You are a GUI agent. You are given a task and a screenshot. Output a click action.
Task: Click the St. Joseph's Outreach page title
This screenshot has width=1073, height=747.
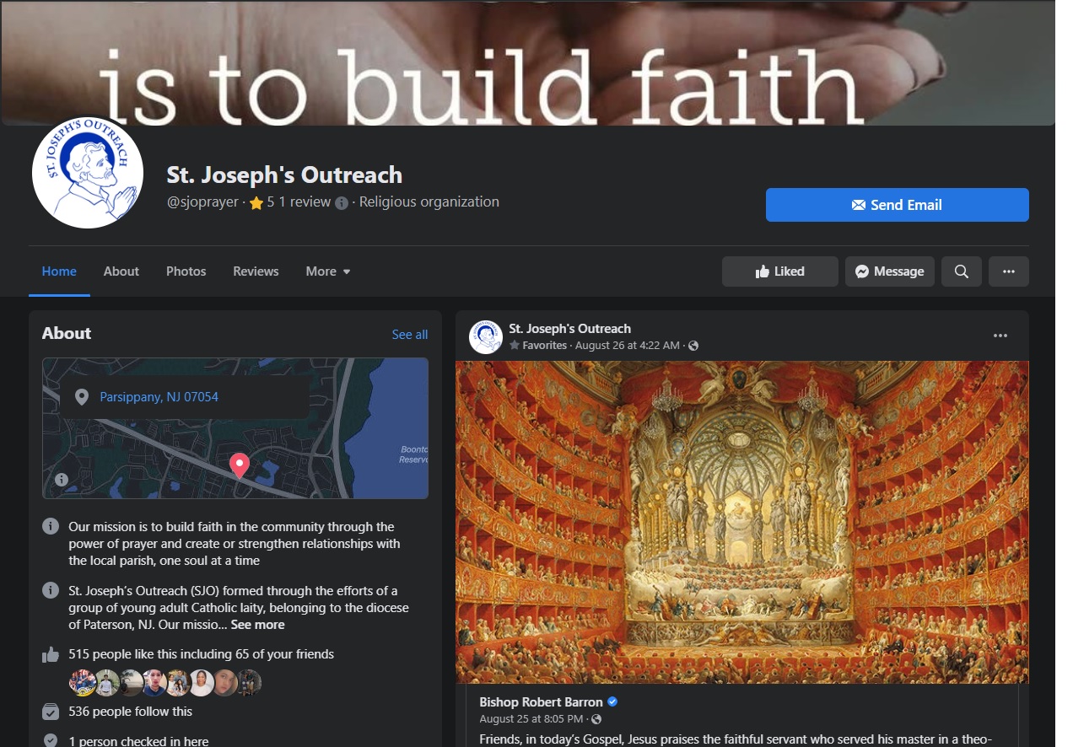[x=284, y=175]
